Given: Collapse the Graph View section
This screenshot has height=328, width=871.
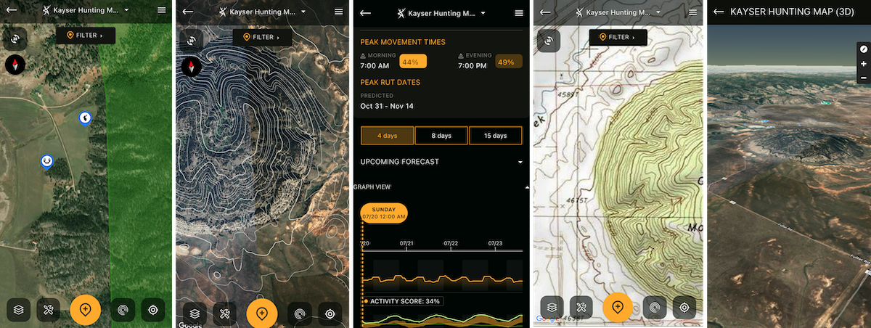Looking at the screenshot, I should pyautogui.click(x=440, y=187).
